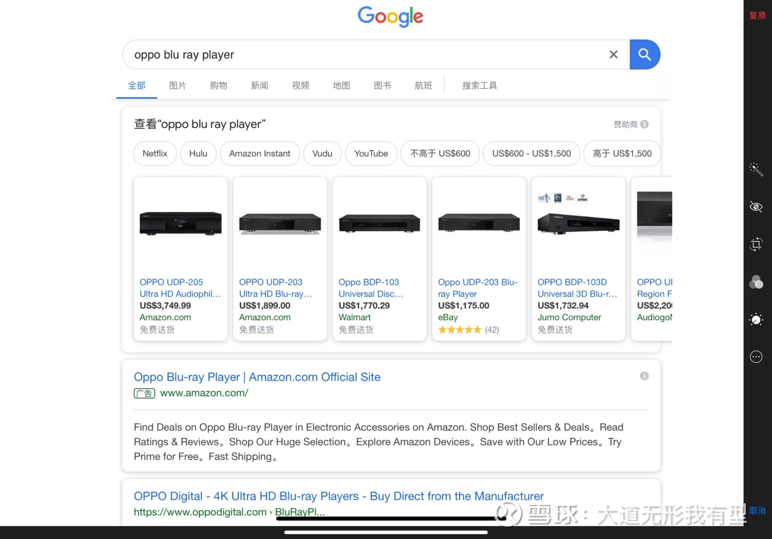Select the magic wand auto-enhance tool
772x539 pixels.
tap(756, 169)
